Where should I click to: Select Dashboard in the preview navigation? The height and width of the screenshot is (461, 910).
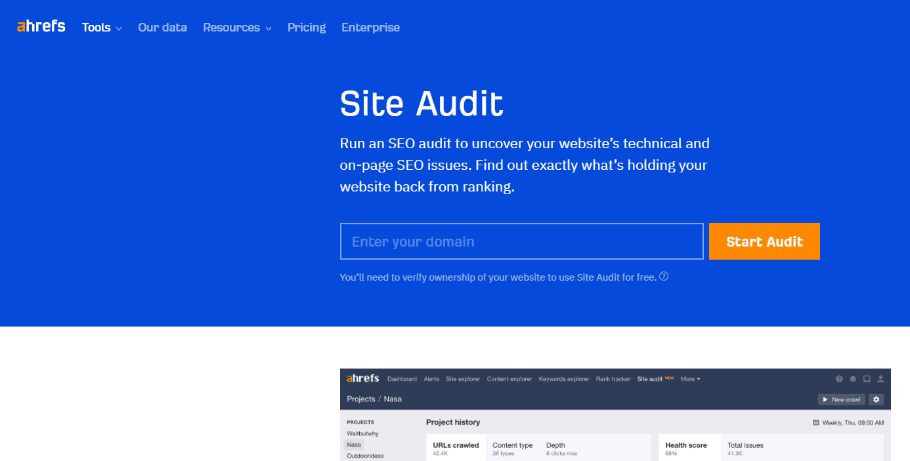click(x=402, y=379)
